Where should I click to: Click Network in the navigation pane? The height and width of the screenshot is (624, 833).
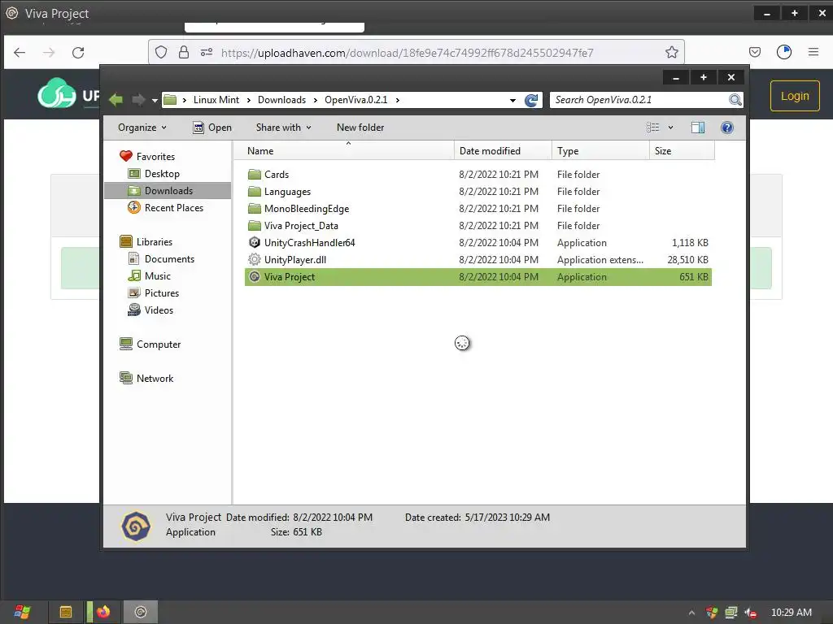146,378
